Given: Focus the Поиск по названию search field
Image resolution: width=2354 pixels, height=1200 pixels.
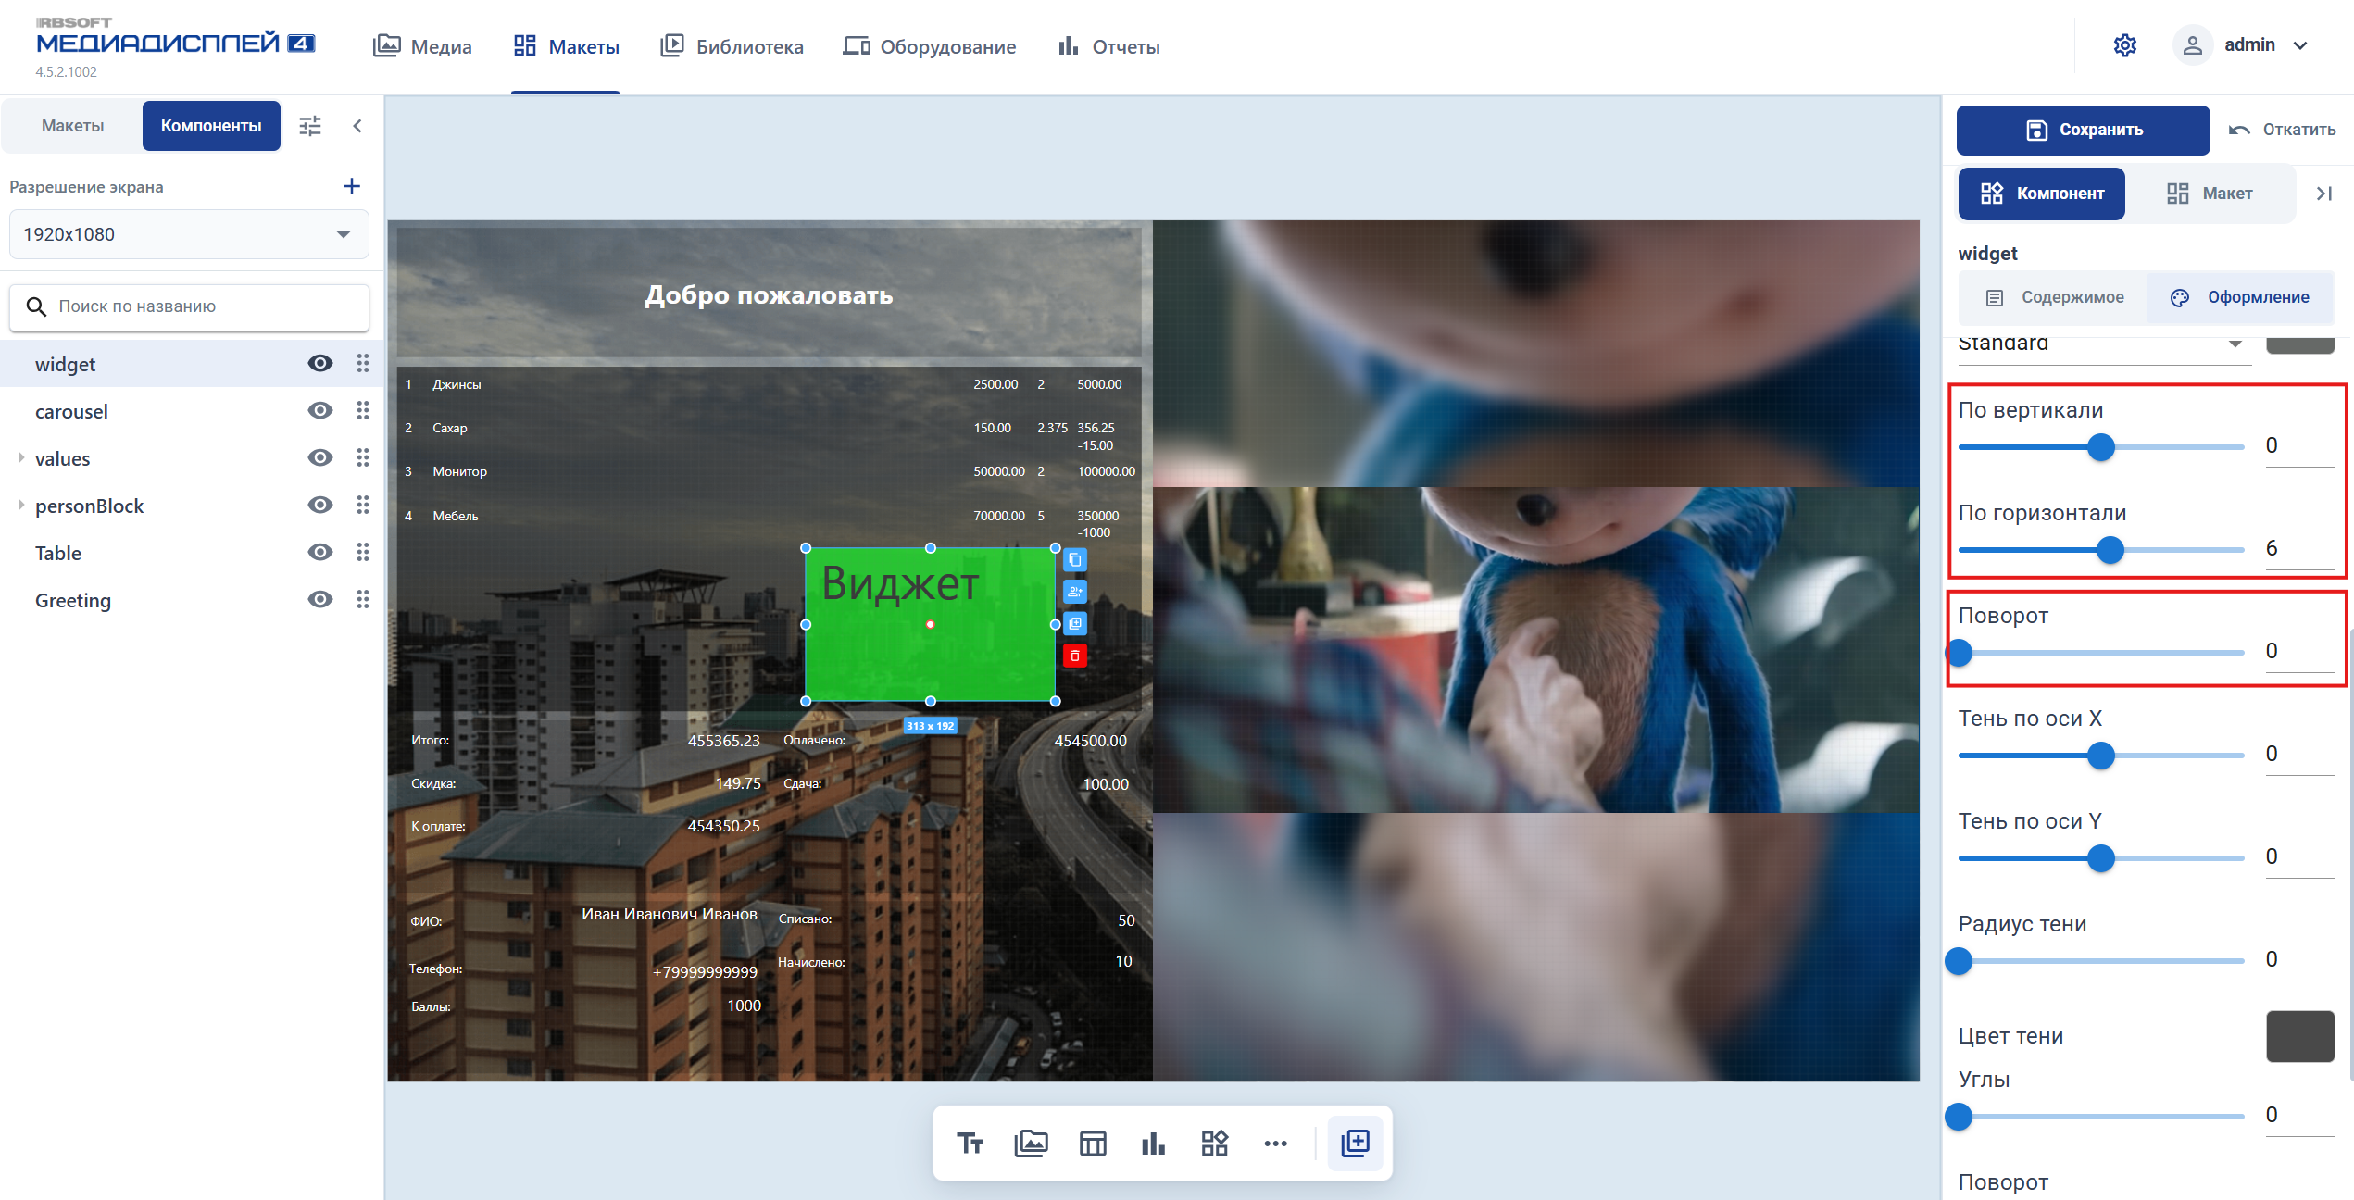Looking at the screenshot, I should coord(189,306).
